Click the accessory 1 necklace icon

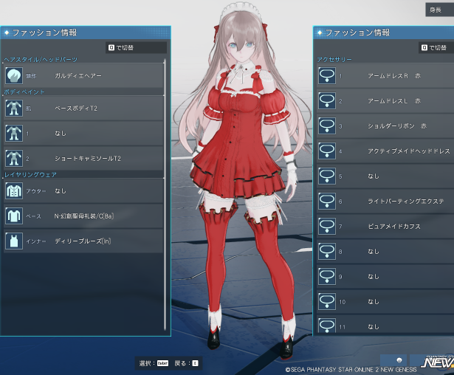coord(327,76)
